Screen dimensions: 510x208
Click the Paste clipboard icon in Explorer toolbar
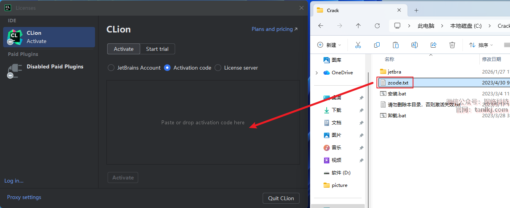click(396, 45)
